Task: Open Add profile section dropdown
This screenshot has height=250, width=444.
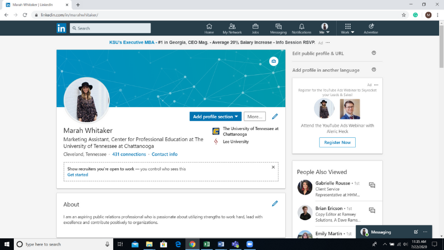Action: (x=215, y=117)
